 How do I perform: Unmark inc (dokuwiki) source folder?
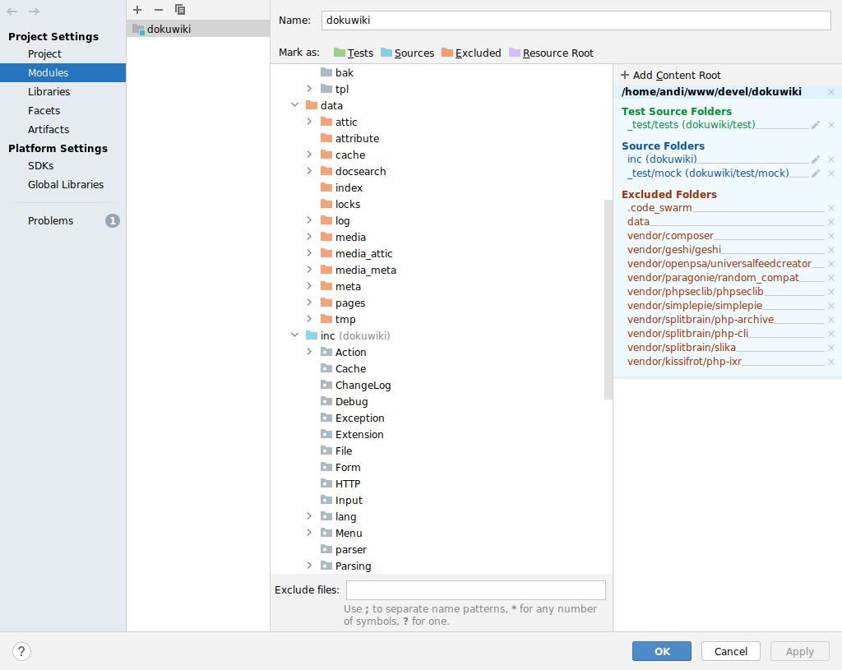(x=831, y=159)
